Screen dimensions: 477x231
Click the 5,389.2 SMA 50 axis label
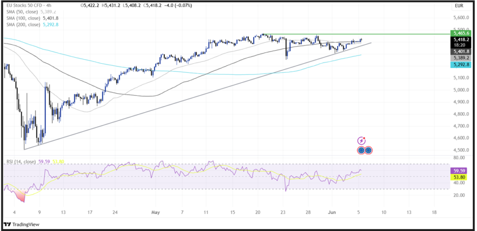point(462,58)
